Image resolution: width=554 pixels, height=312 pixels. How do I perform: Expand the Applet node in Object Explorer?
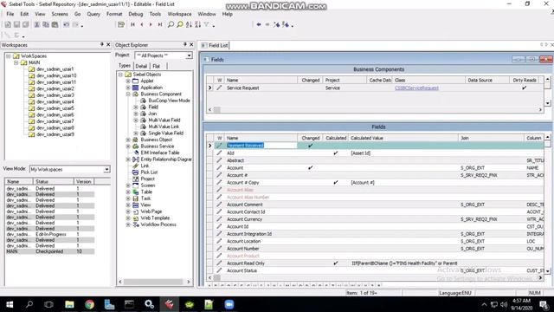[x=128, y=81]
